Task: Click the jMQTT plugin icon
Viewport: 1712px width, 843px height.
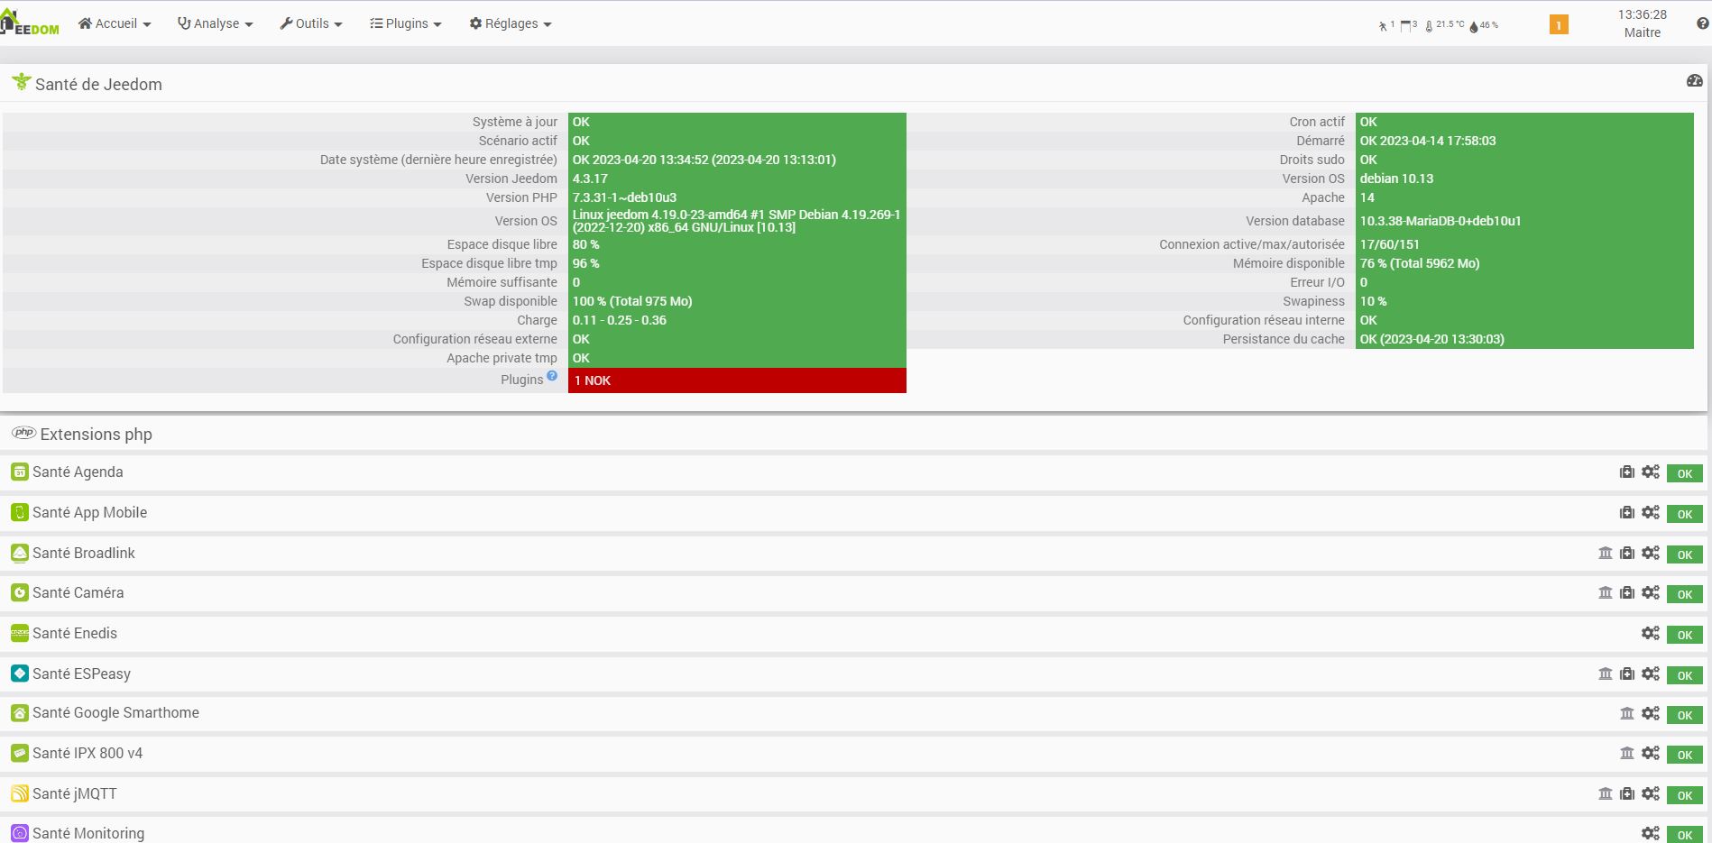Action: pyautogui.click(x=20, y=793)
